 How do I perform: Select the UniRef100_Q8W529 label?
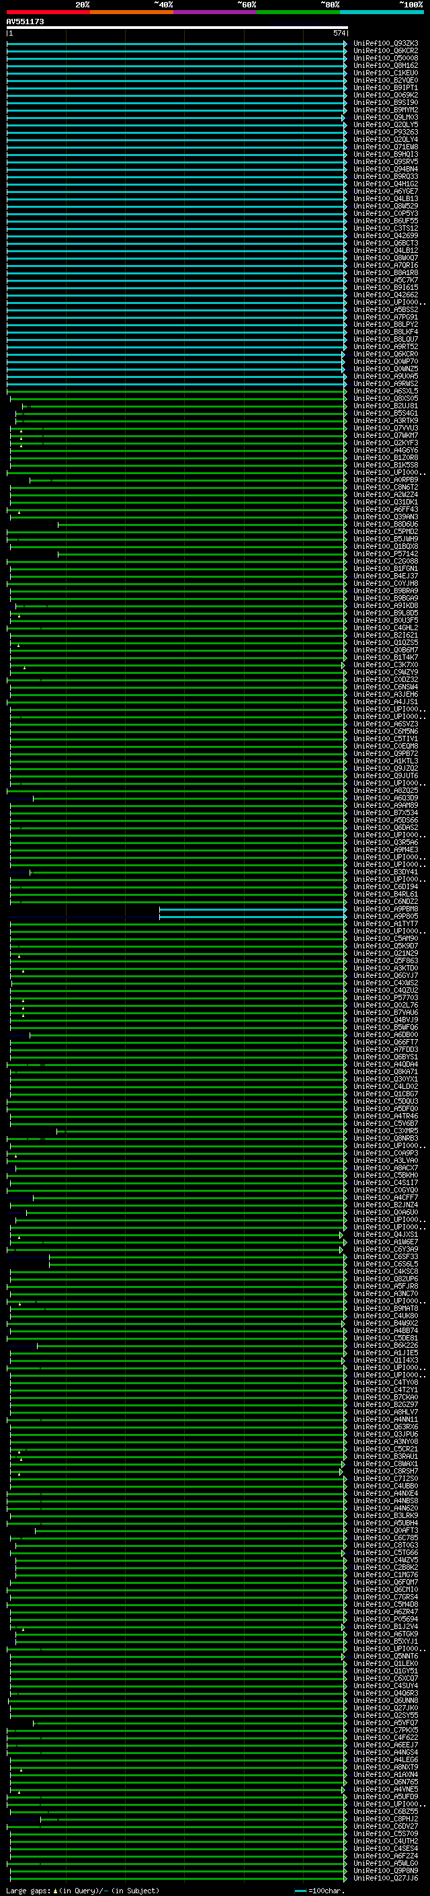tap(386, 206)
